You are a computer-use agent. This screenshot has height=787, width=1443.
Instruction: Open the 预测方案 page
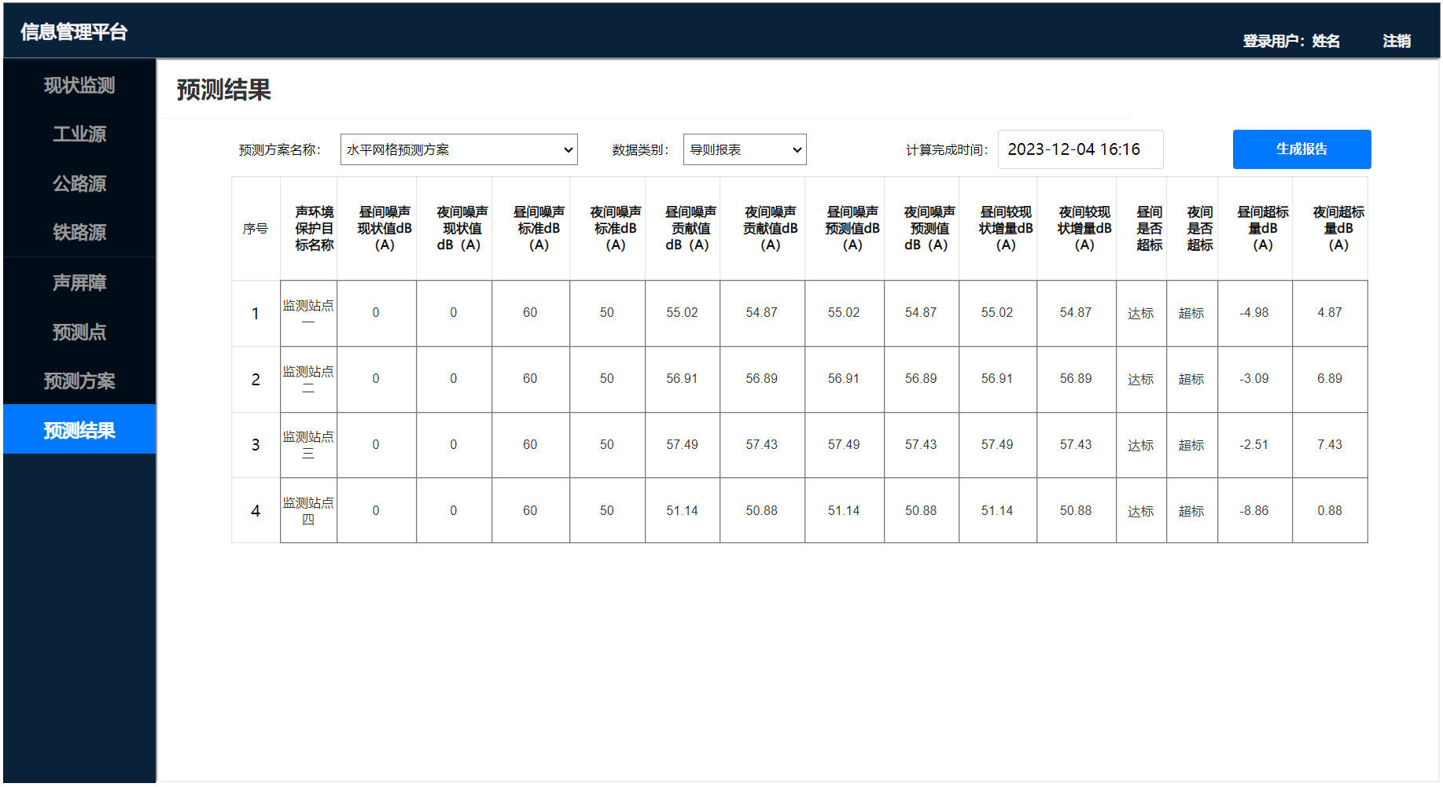click(x=79, y=381)
